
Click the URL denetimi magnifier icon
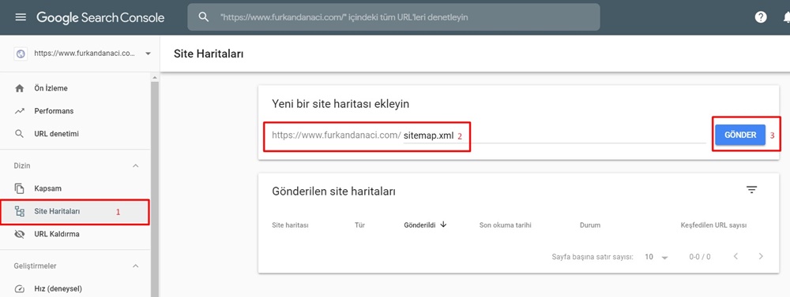(20, 134)
